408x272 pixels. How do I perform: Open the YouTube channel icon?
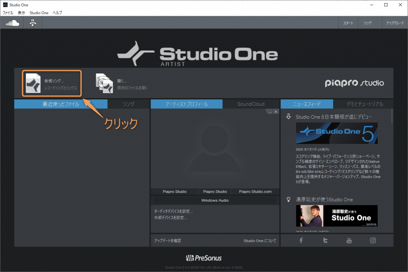pyautogui.click(x=349, y=240)
